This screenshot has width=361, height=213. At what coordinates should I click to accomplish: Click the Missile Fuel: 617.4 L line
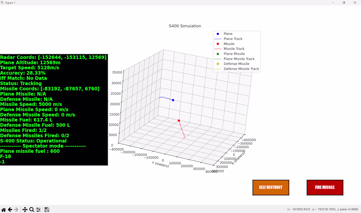click(x=26, y=120)
